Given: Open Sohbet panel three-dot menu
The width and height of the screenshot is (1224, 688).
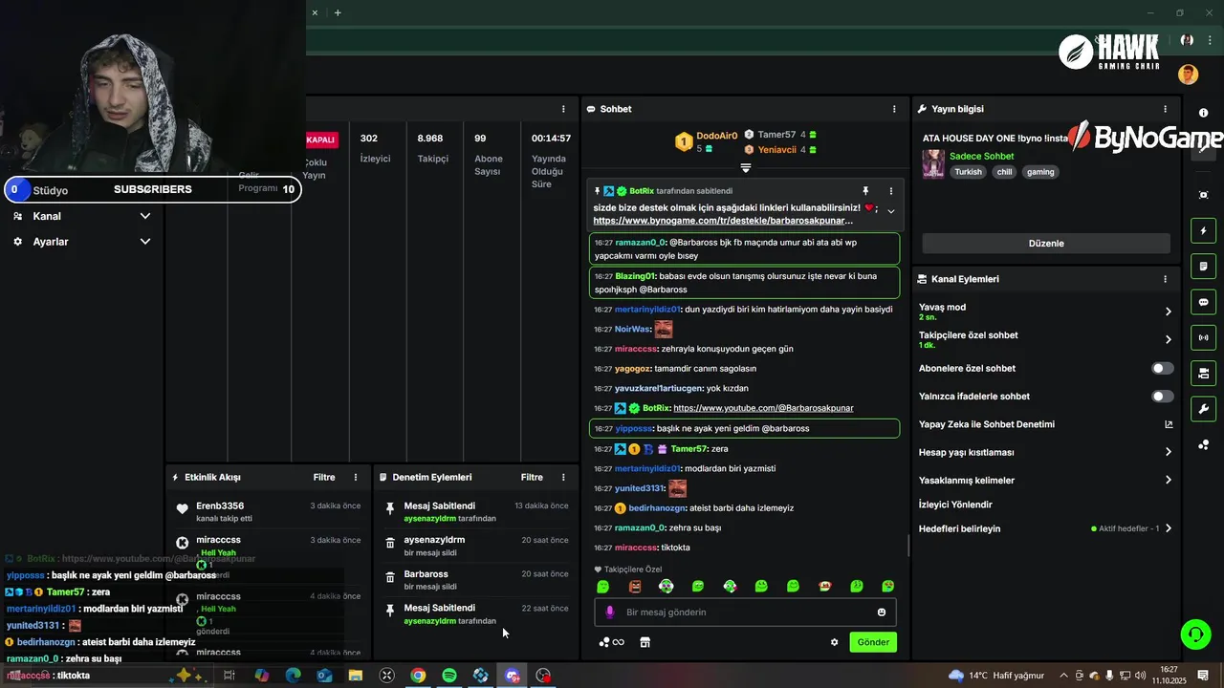Looking at the screenshot, I should (x=894, y=109).
